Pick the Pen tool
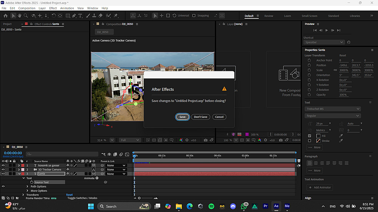 point(74,16)
